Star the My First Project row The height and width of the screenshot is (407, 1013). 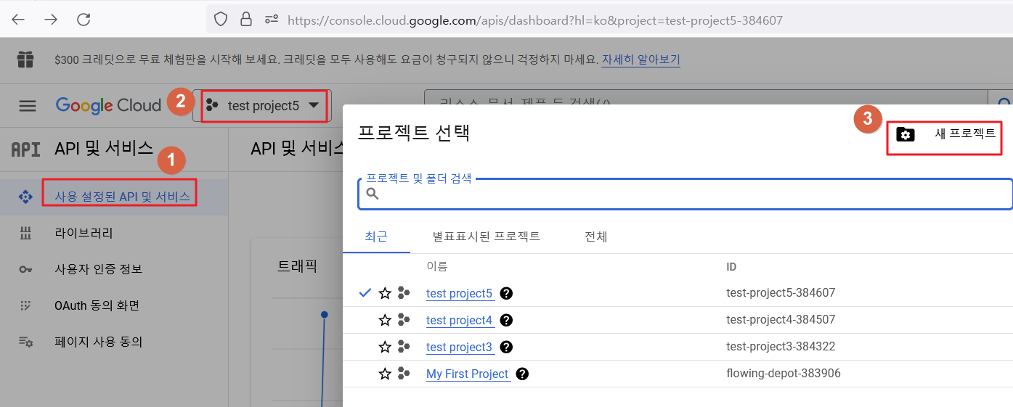point(385,374)
